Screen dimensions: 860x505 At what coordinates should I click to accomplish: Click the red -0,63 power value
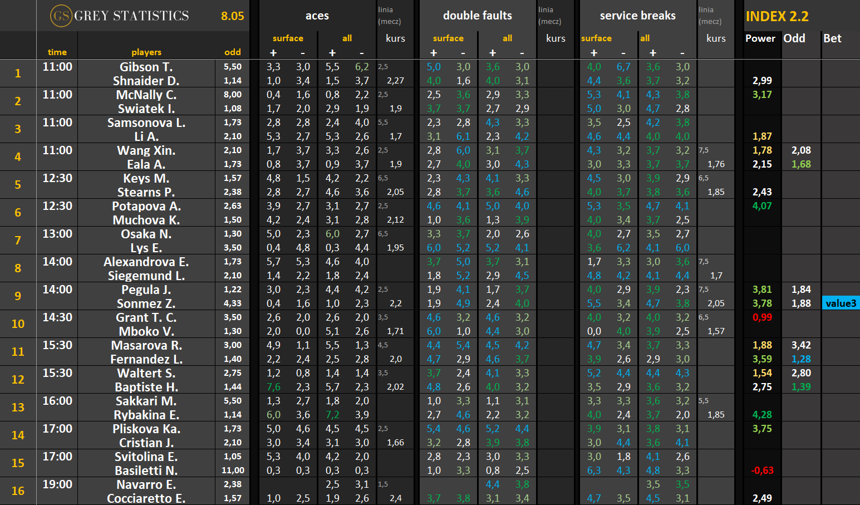point(762,470)
